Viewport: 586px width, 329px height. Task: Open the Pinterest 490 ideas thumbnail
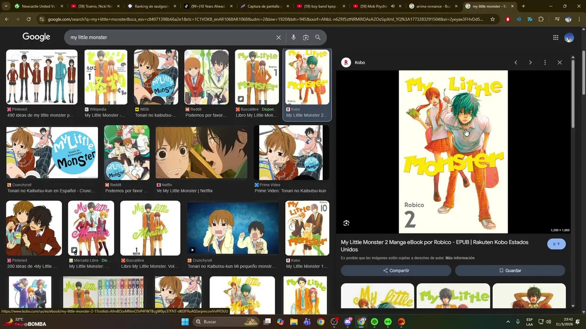42,77
